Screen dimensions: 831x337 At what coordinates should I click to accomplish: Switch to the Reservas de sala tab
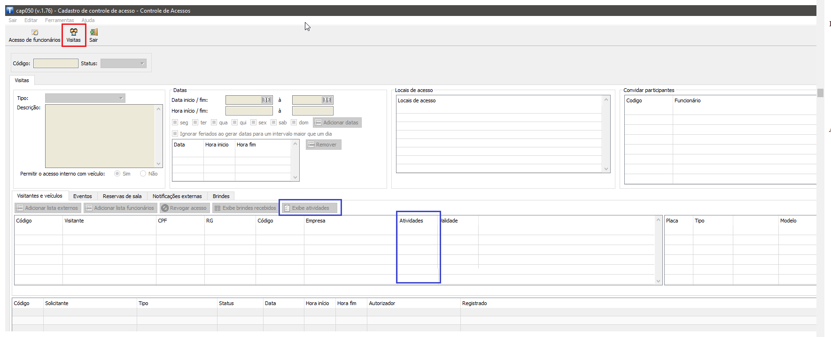(x=122, y=196)
